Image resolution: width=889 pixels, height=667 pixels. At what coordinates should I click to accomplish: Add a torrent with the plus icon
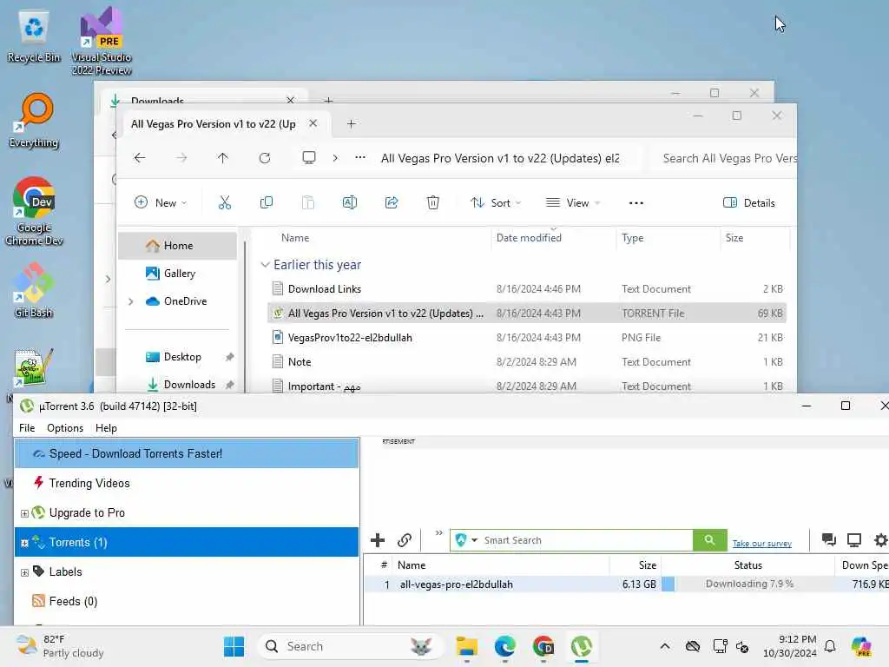(377, 540)
